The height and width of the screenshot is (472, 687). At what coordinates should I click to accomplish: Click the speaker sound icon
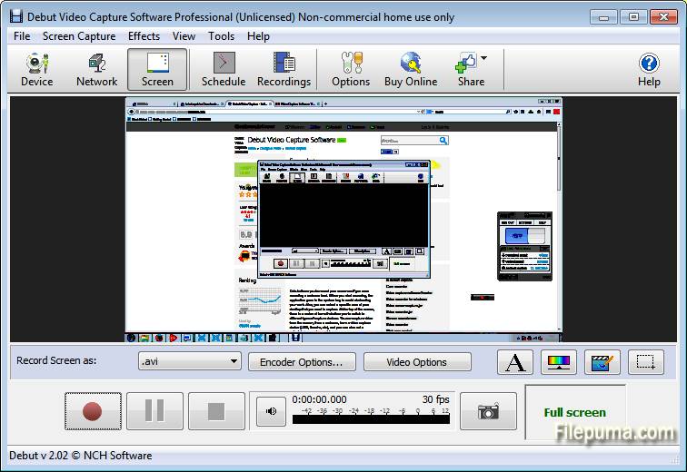click(x=271, y=411)
